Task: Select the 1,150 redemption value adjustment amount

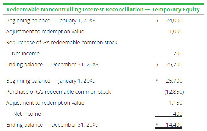Action: (x=176, y=103)
